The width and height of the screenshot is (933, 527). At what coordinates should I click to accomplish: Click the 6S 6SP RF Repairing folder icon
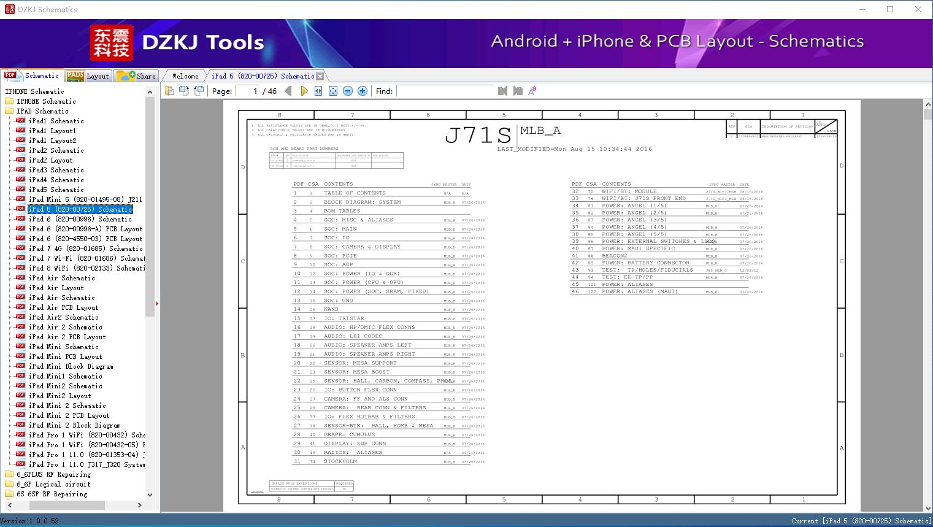[9, 494]
